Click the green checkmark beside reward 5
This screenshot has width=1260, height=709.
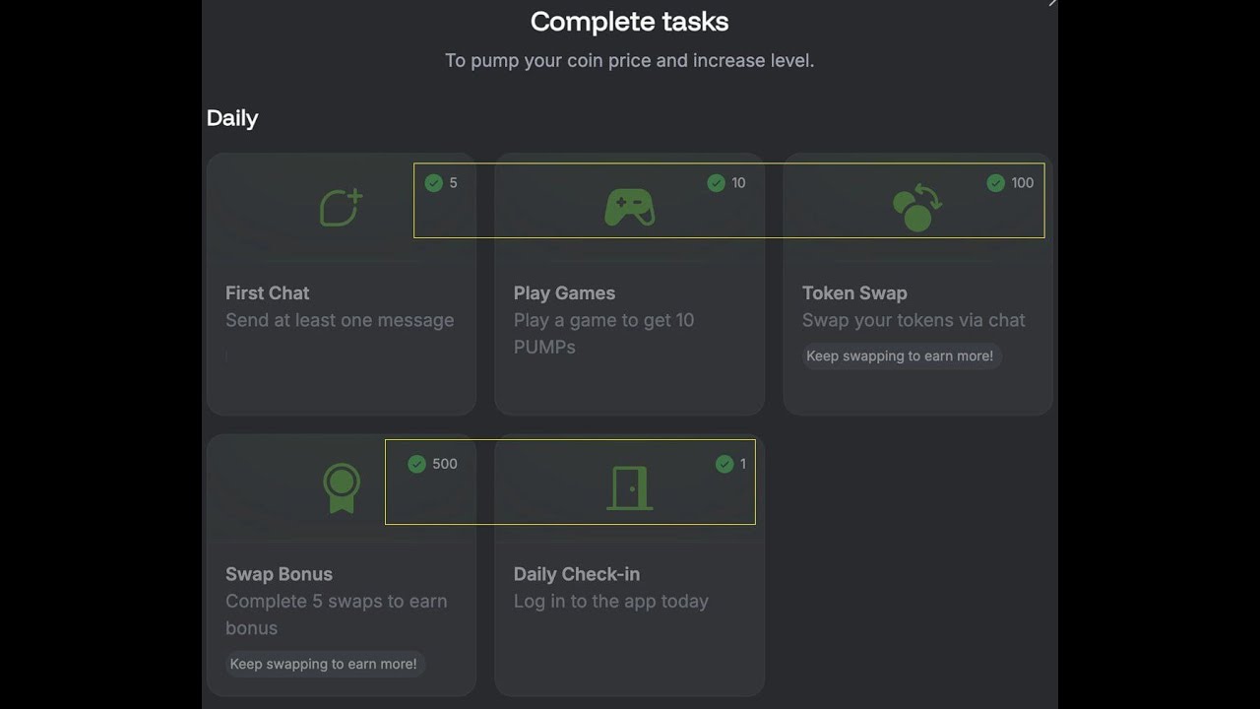click(x=433, y=183)
